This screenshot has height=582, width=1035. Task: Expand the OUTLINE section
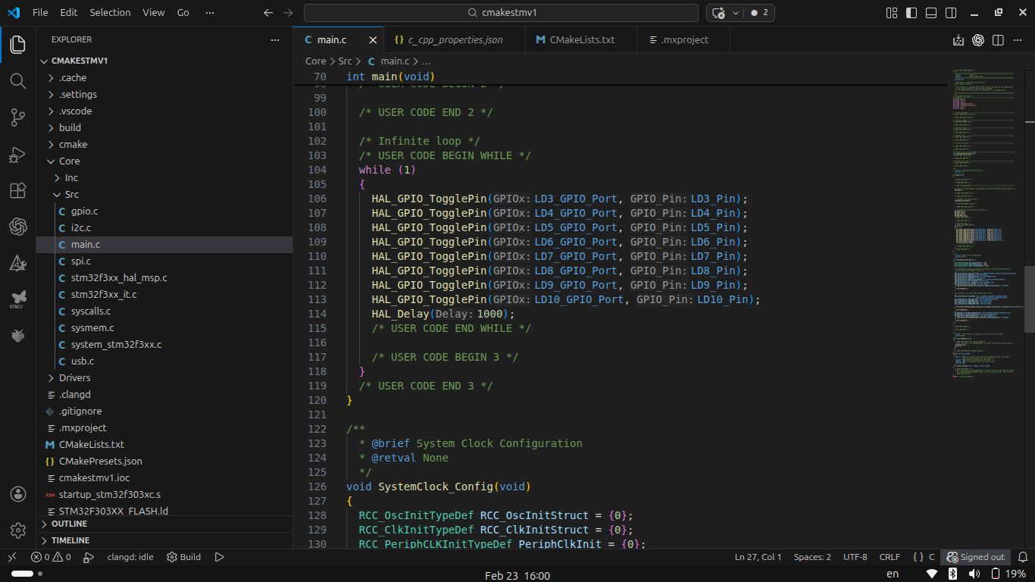pos(69,524)
